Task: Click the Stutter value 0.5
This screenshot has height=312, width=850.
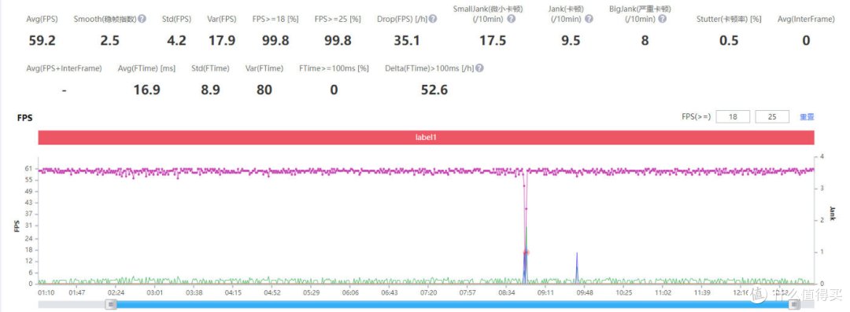Action: (729, 41)
